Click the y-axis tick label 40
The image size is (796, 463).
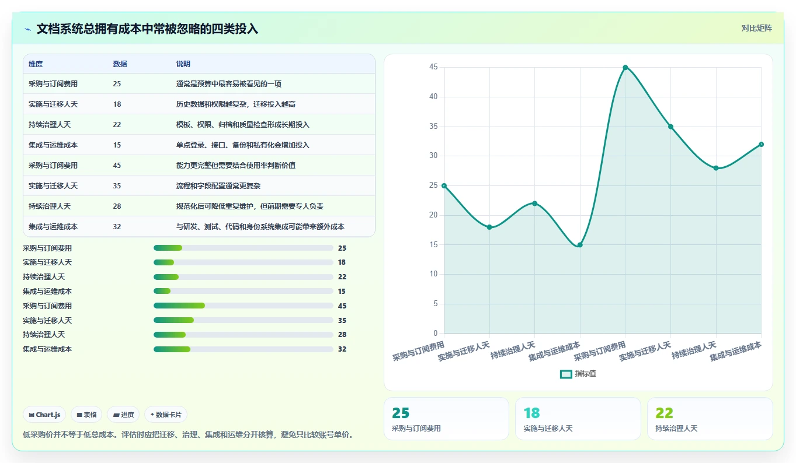coord(433,97)
